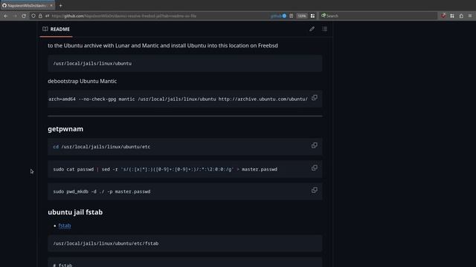
Task: Copy the sudo cat passwd sed command
Action: (315, 168)
